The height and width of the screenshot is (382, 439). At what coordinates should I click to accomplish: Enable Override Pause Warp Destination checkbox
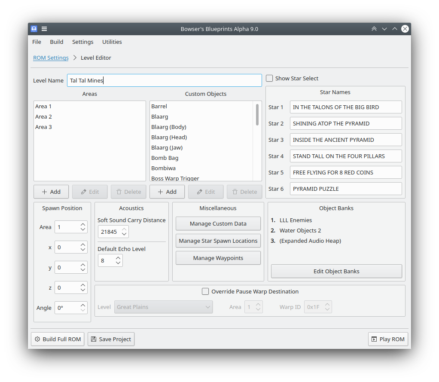tap(205, 291)
